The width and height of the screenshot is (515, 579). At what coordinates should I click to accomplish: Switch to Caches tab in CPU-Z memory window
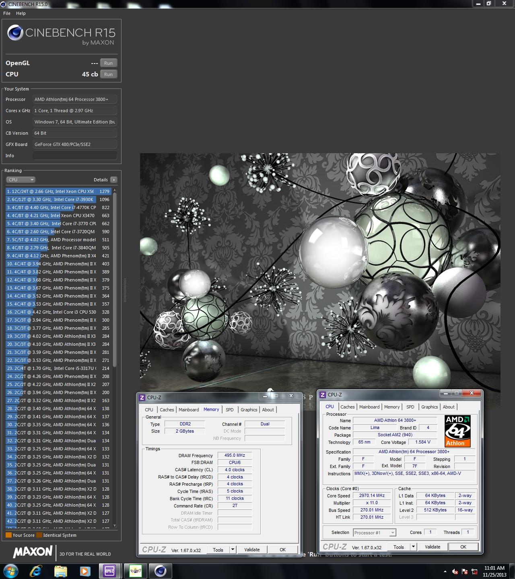(167, 410)
